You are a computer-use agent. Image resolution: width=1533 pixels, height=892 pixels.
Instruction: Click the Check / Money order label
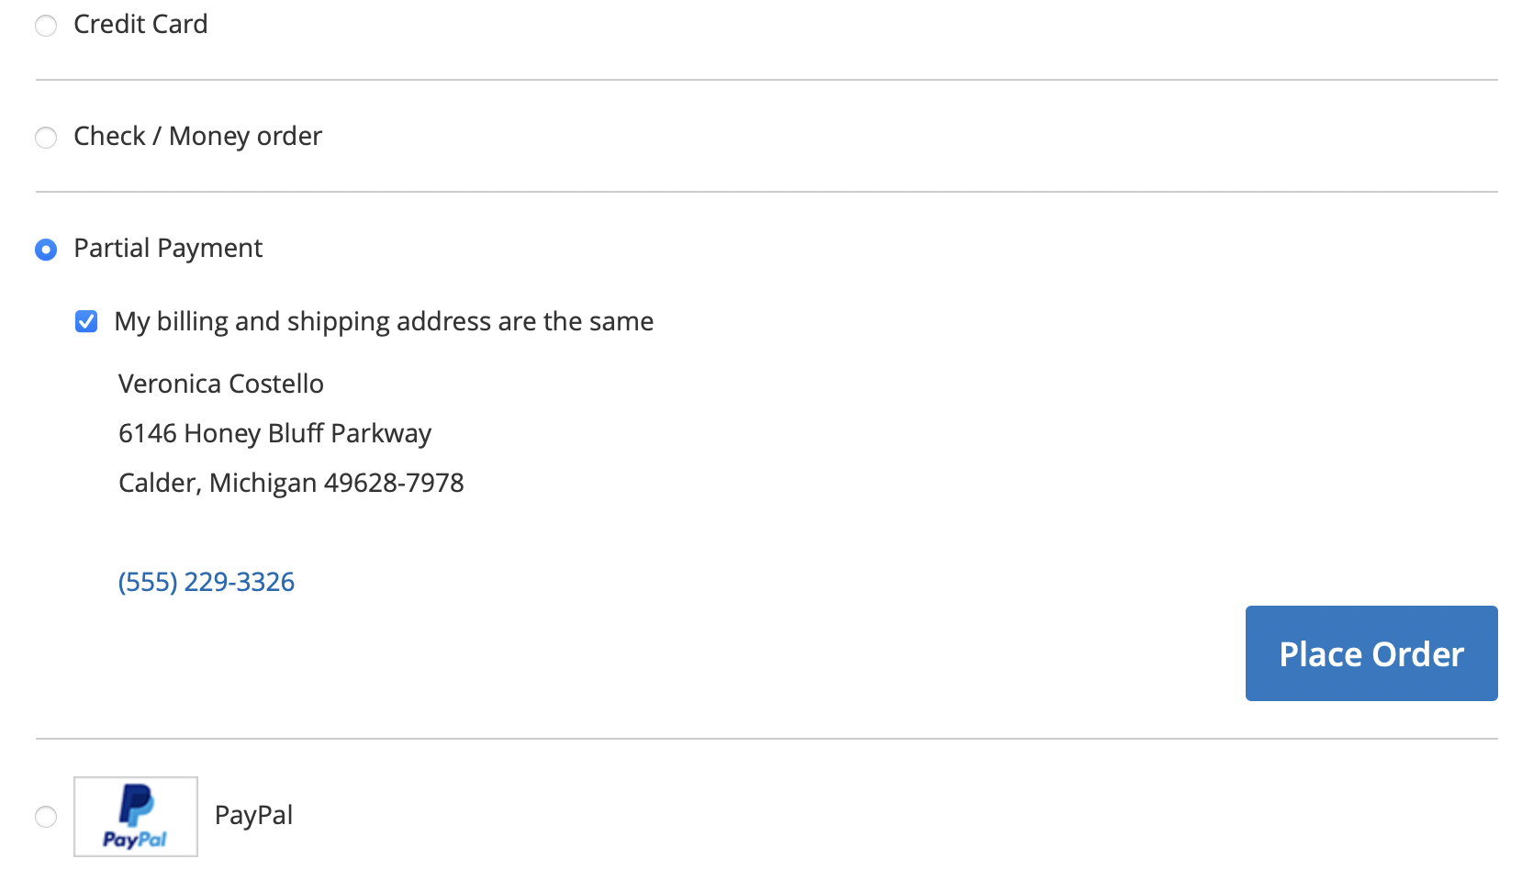point(197,136)
